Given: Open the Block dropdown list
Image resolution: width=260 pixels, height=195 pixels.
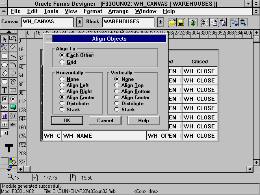Looking at the screenshot, I should (x=160, y=22).
